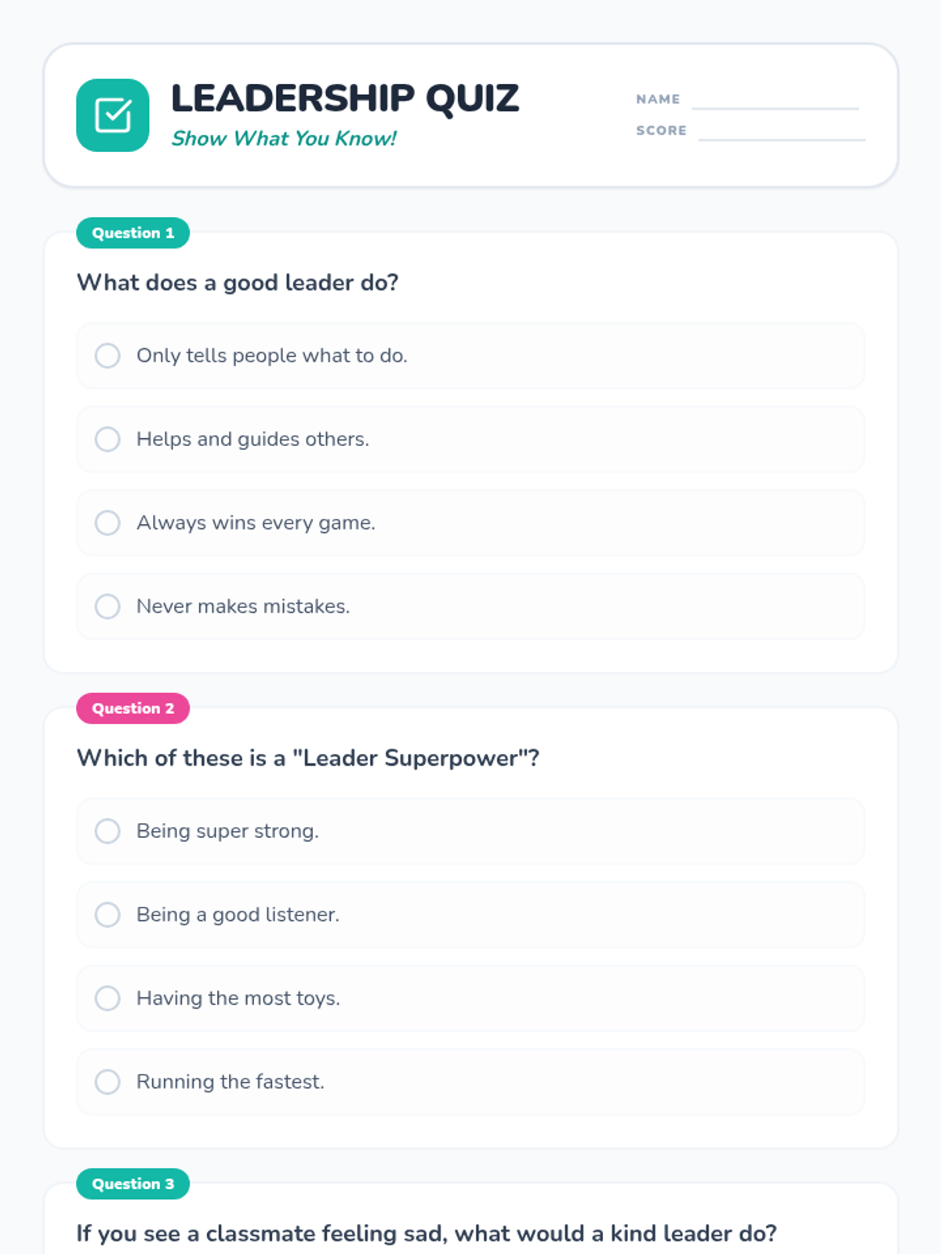Click the NAME field label
This screenshot has width=941, height=1254.
point(658,100)
